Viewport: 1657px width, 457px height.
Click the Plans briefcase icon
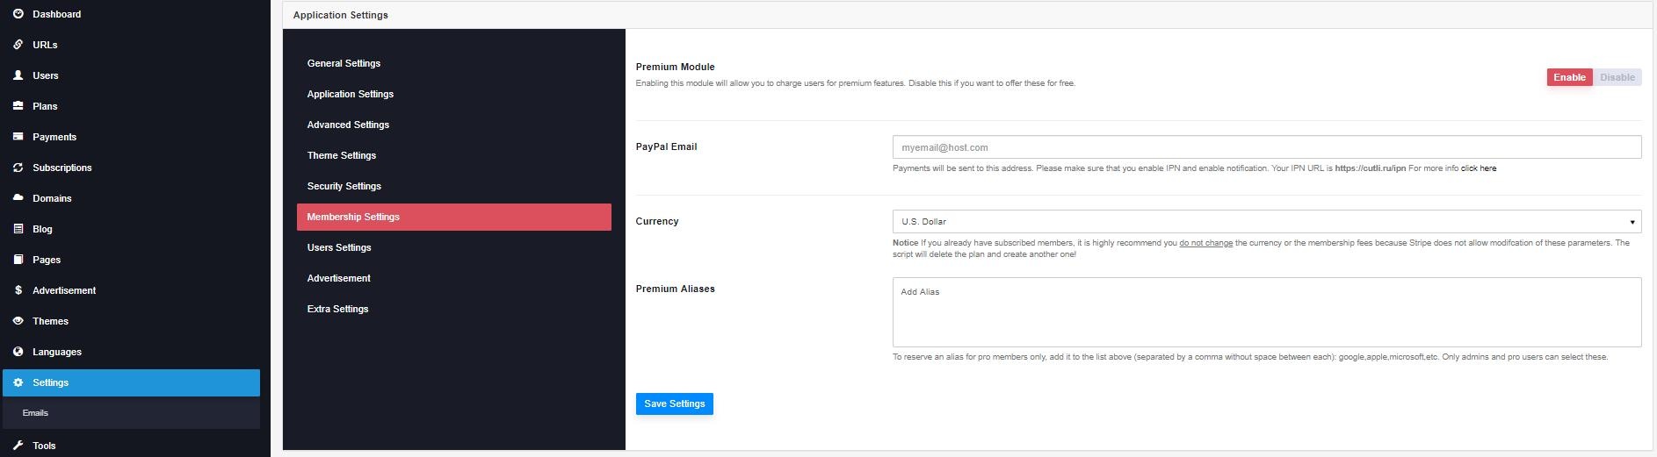click(x=18, y=106)
